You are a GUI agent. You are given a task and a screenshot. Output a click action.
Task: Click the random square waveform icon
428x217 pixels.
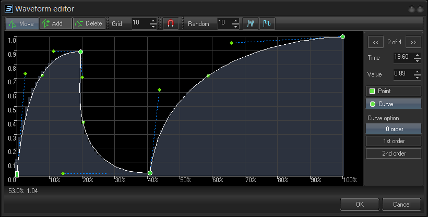[267, 23]
